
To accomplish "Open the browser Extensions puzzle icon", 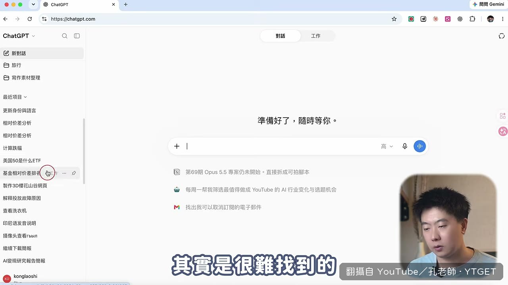I will click(472, 19).
